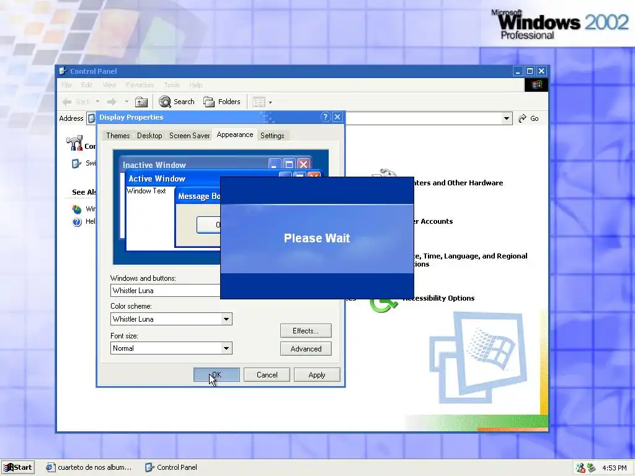Click the Start button
Viewport: 635px width, 476px height.
click(x=18, y=467)
